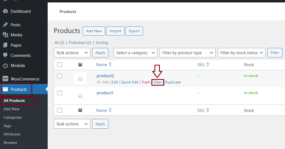Viewport: 285px width, 149px height.
Task: Tick the checkbox for product1
Action: pyautogui.click(x=60, y=93)
